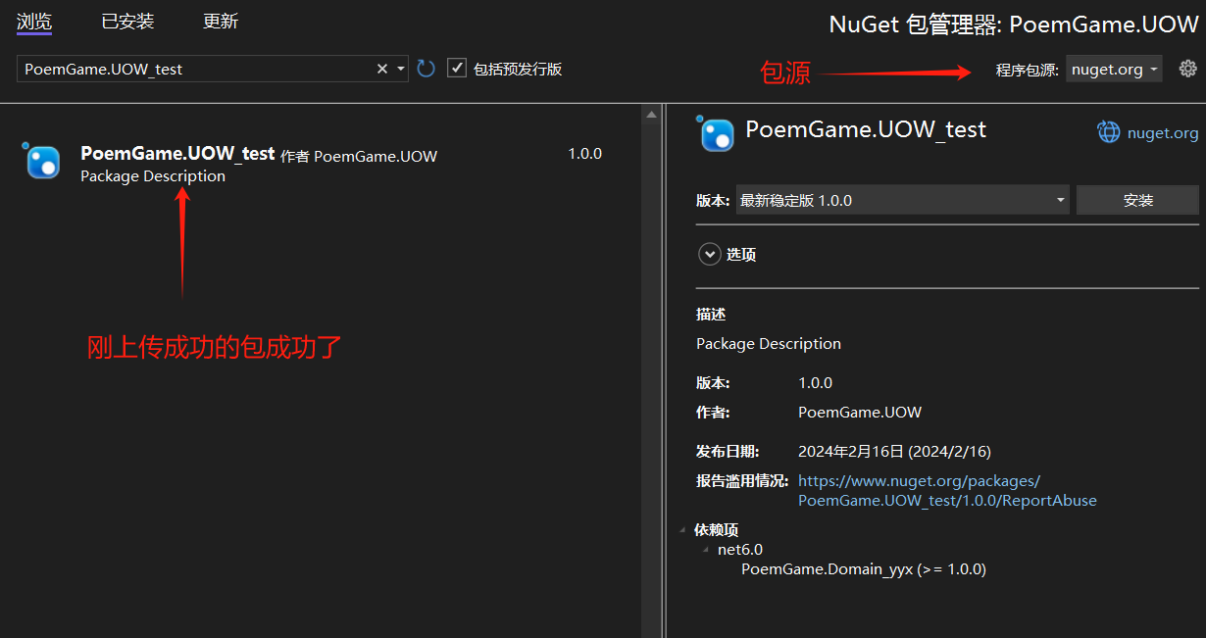Viewport: 1206px width, 638px height.
Task: Click the publish date 2024/2/16 value
Action: coord(894,451)
